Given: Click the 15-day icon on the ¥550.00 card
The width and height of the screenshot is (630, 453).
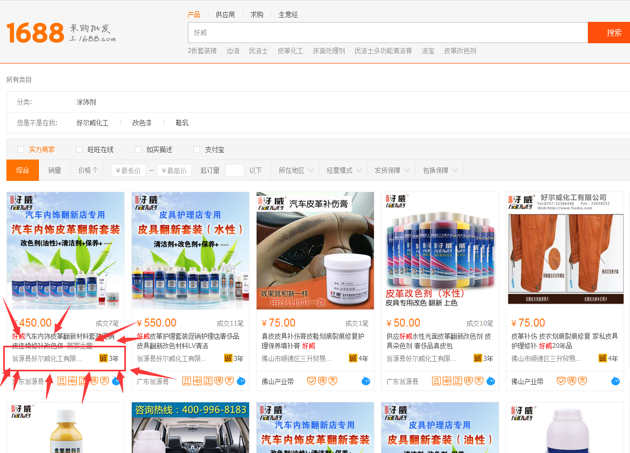Looking at the screenshot, I should click(186, 381).
